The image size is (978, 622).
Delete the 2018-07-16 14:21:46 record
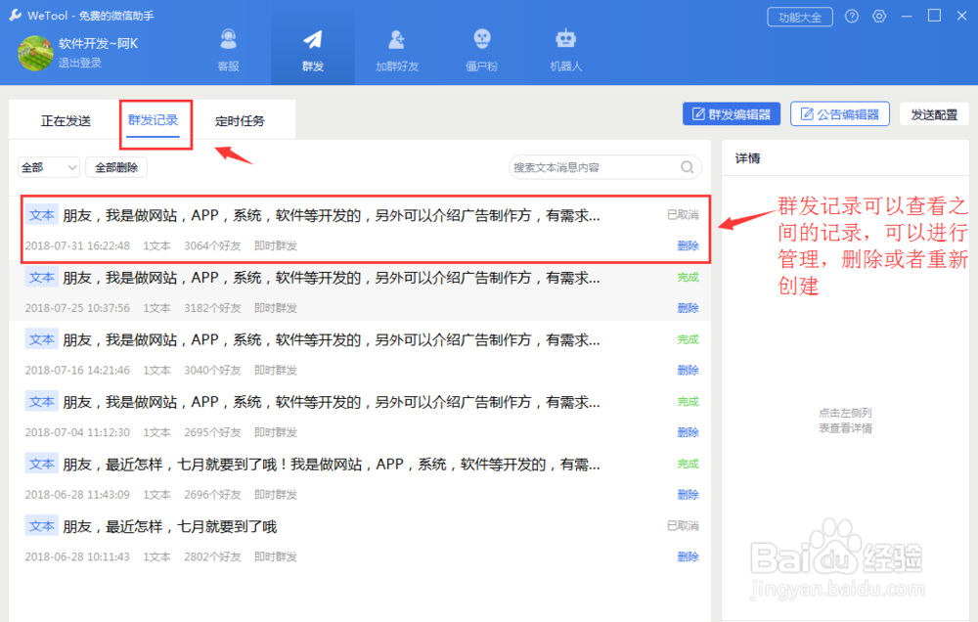click(x=688, y=370)
